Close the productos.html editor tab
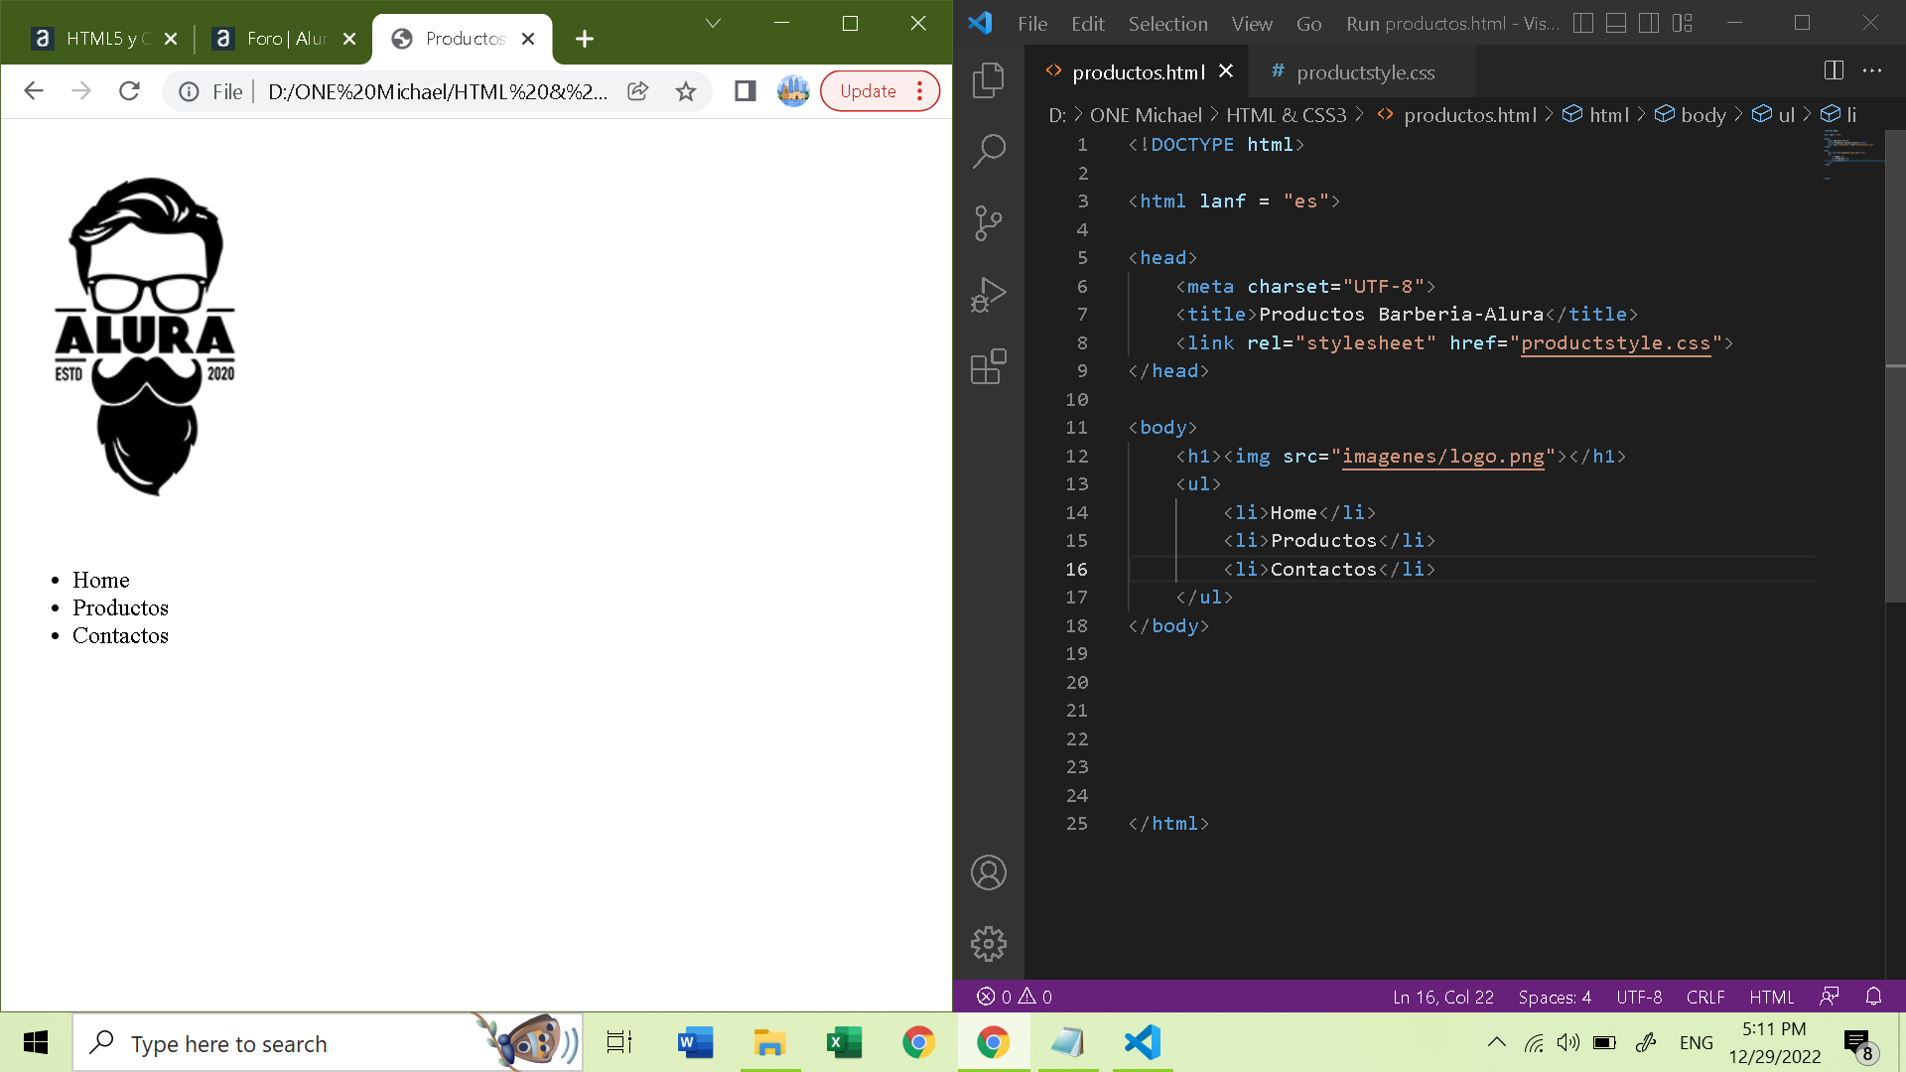1906x1072 pixels. click(x=1226, y=71)
